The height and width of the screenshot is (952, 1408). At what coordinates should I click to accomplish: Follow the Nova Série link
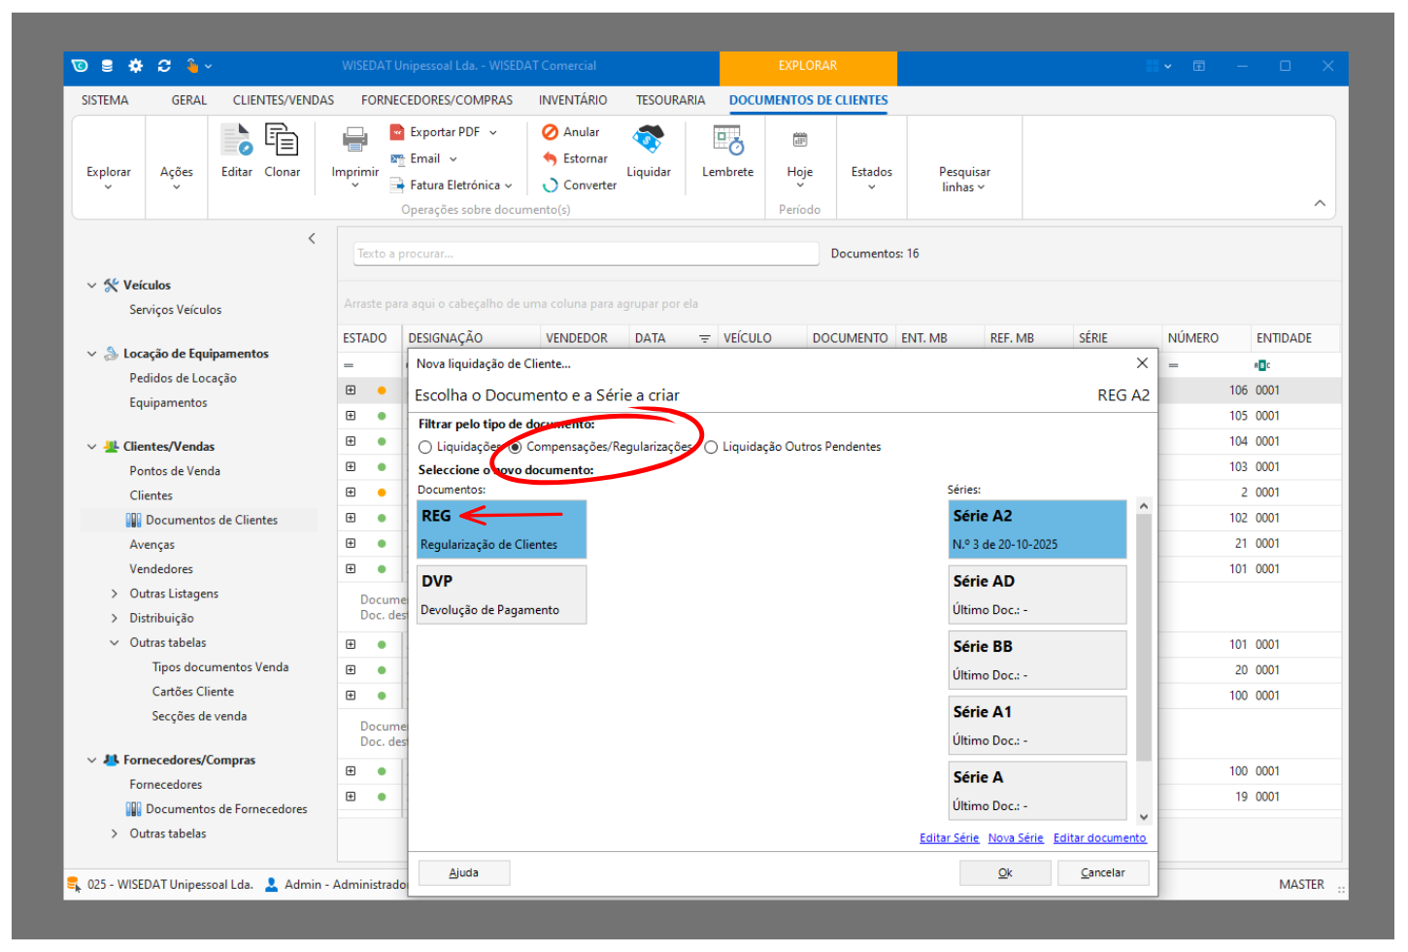point(1015,838)
